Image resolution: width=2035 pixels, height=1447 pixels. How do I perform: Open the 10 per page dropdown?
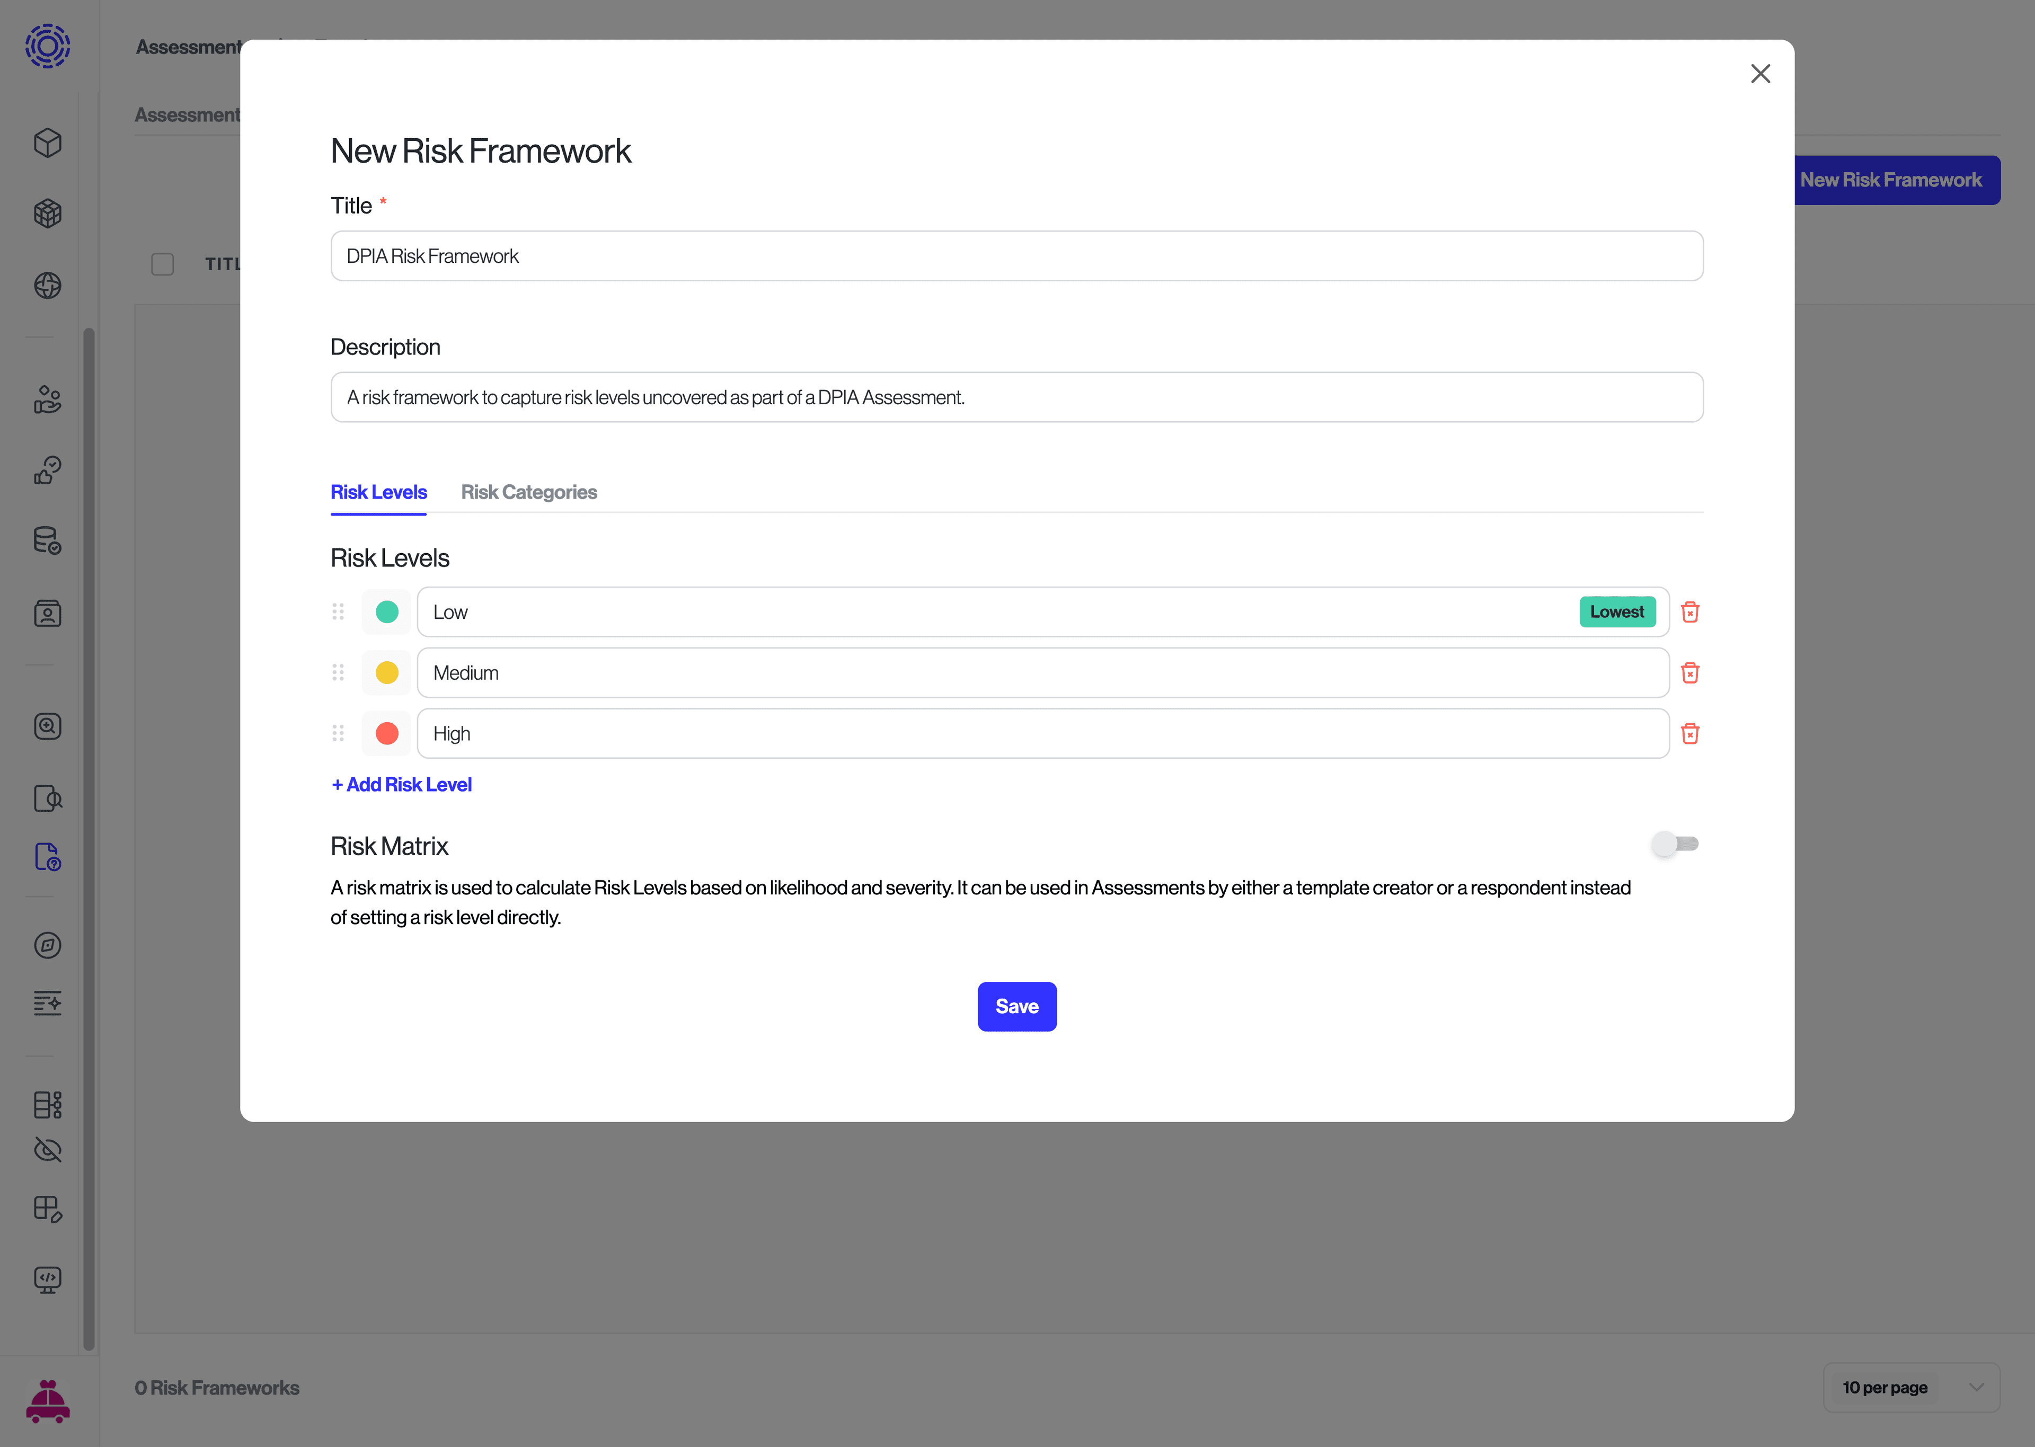coord(1912,1387)
